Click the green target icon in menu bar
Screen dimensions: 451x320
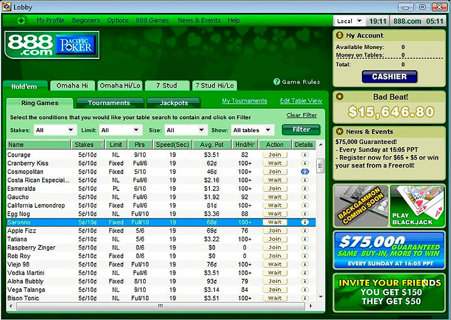(21, 20)
